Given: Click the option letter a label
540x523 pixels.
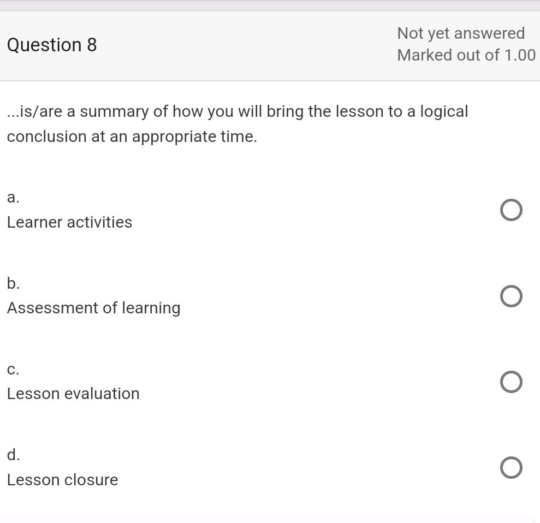Looking at the screenshot, I should coord(13,197).
